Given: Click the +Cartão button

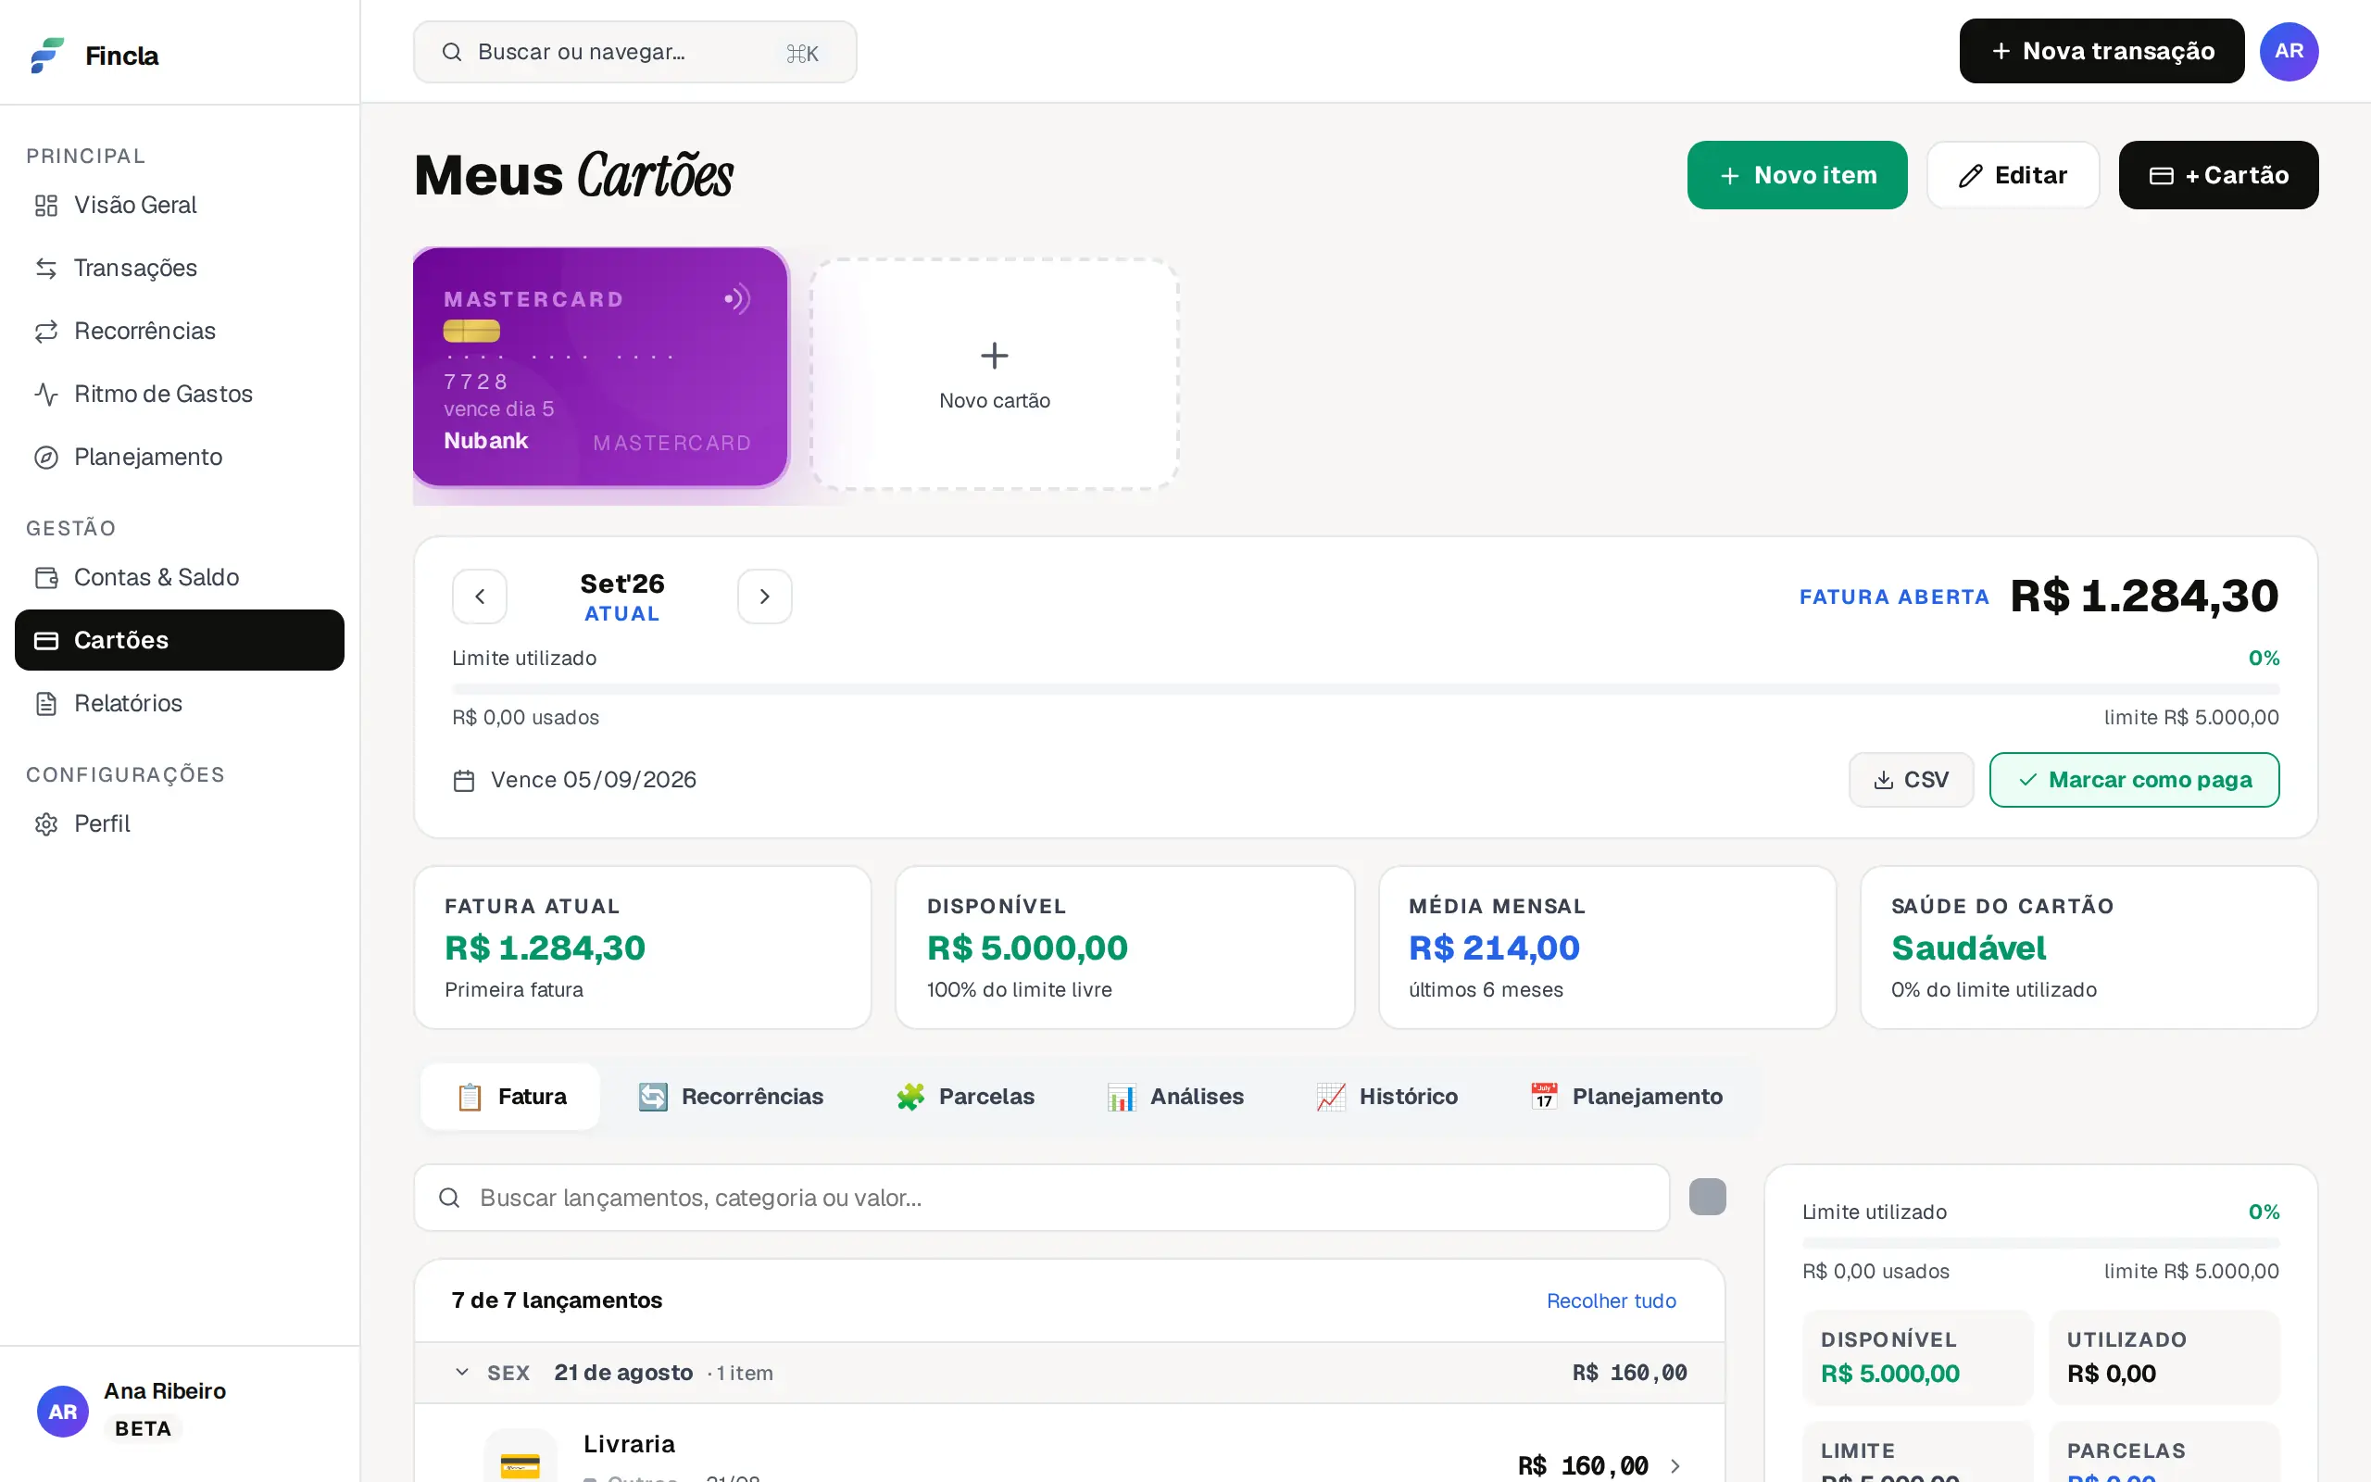Looking at the screenshot, I should pos(2218,175).
